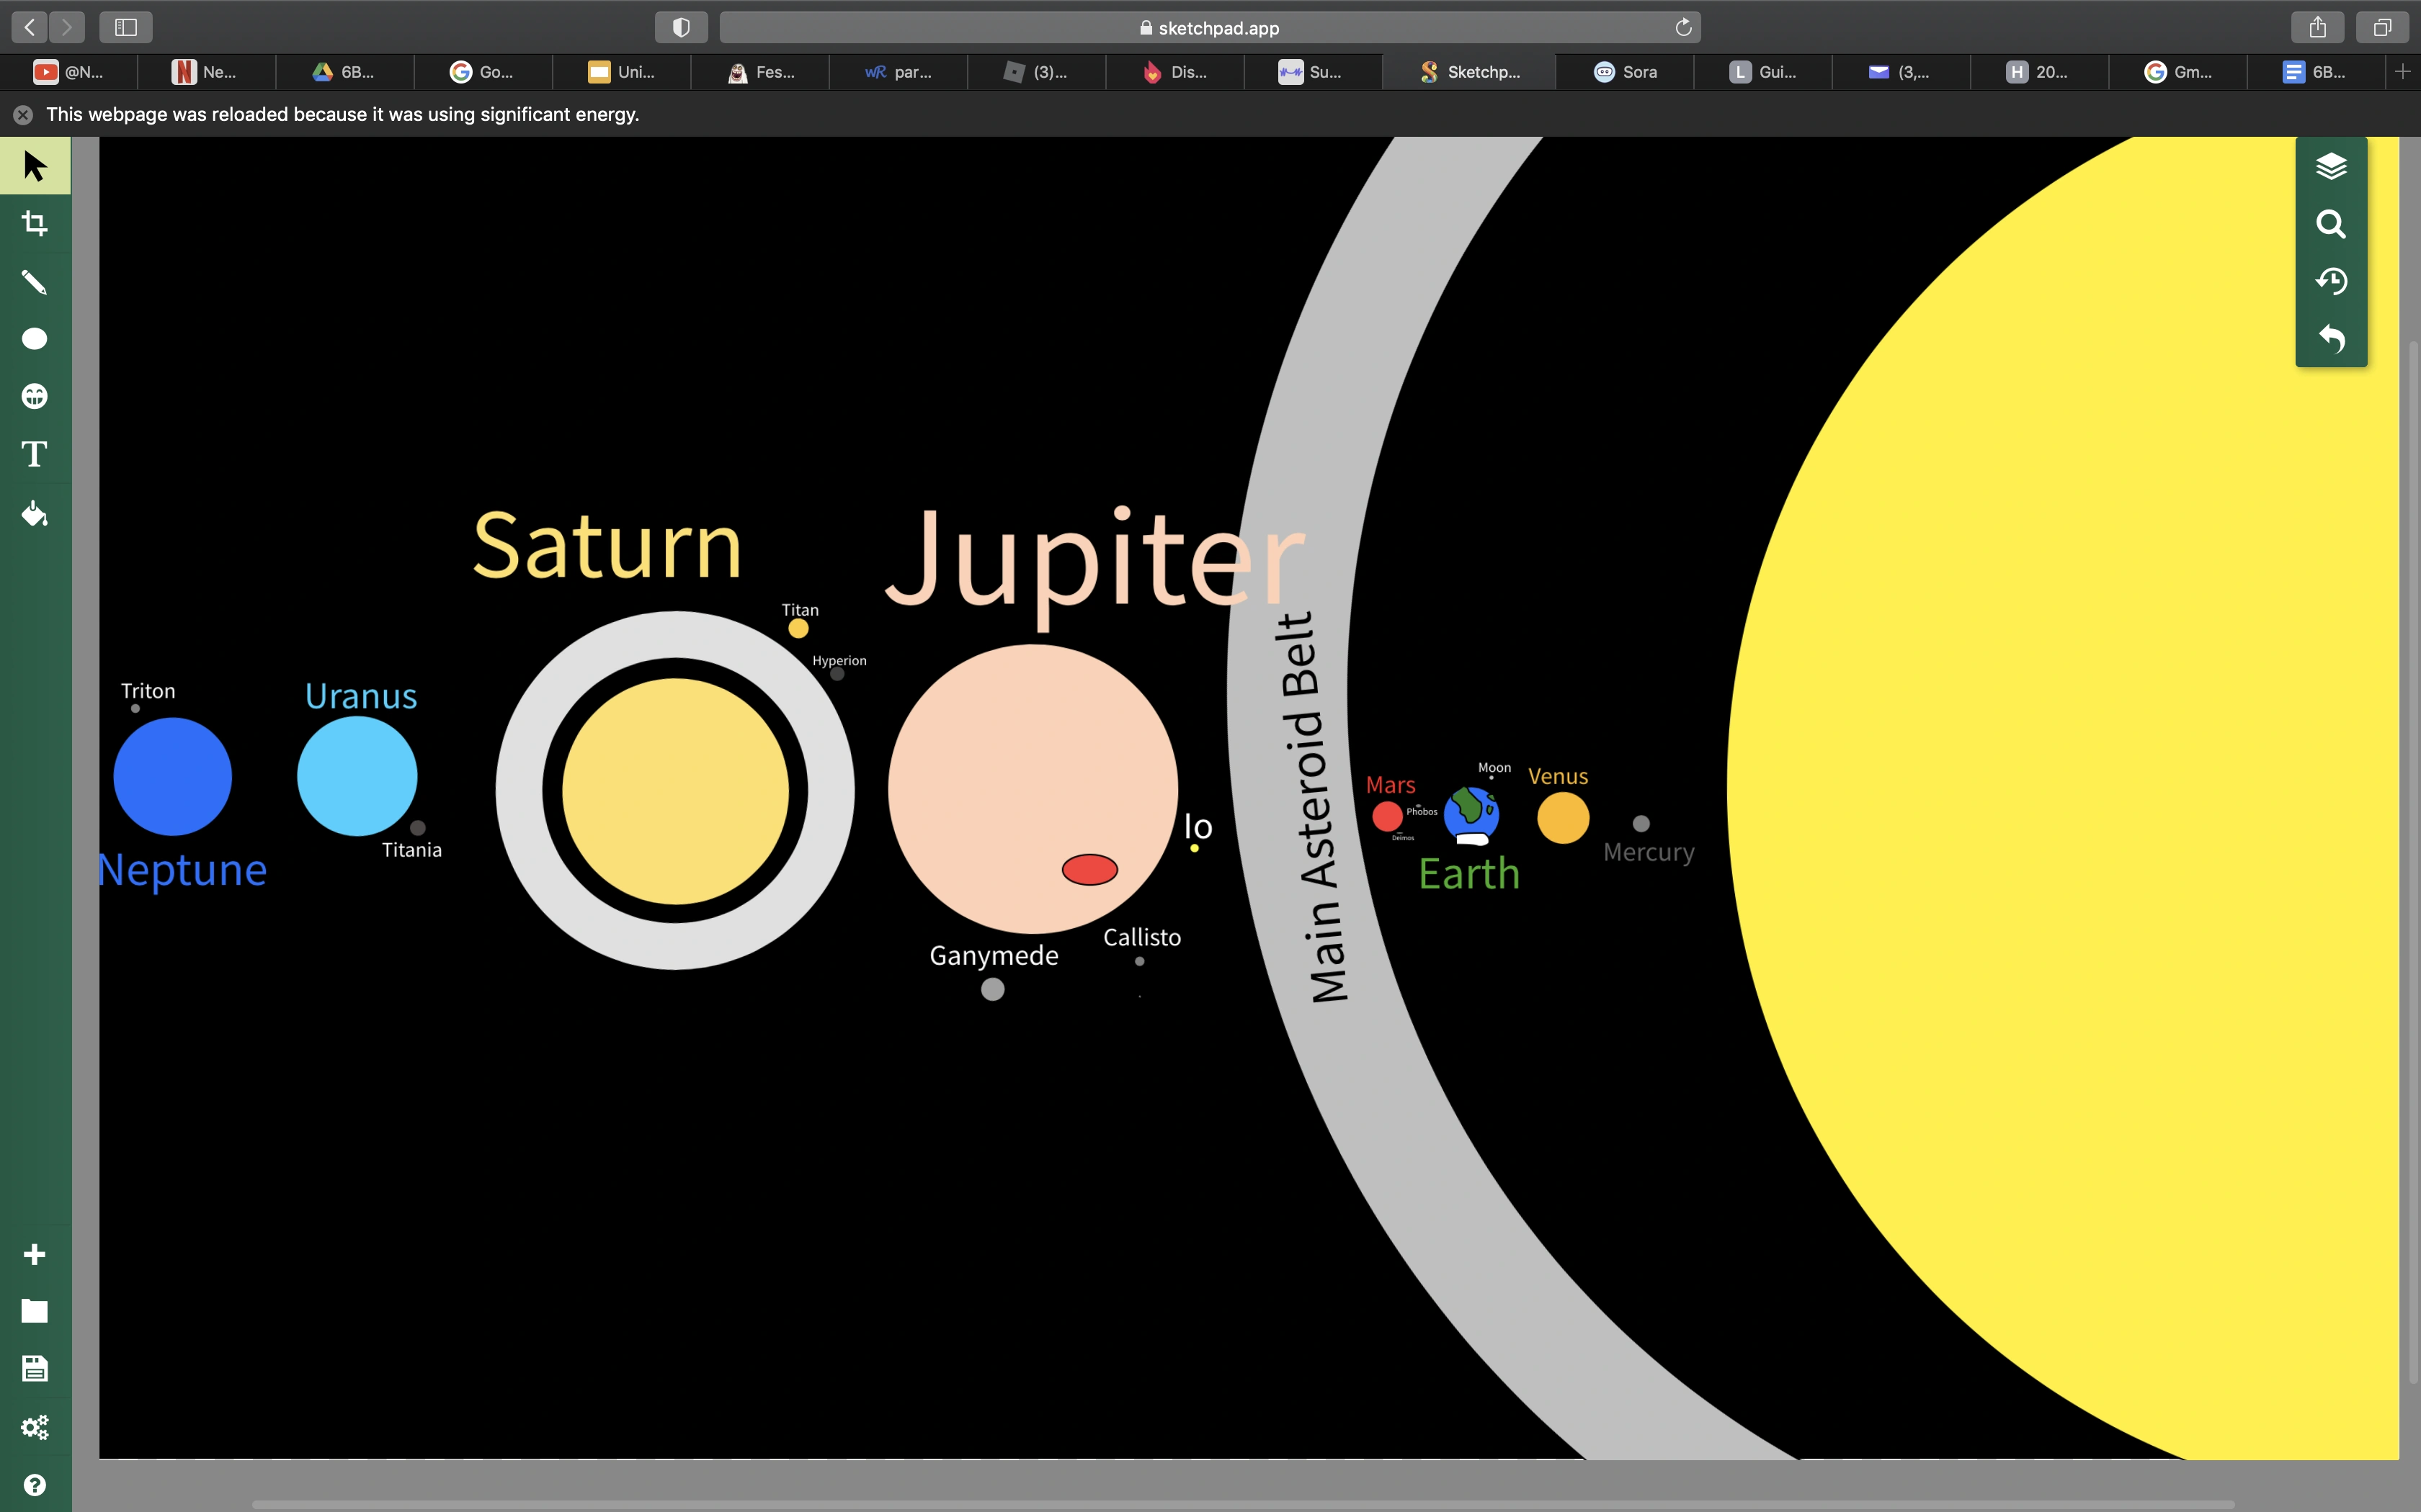Click the plus New sketch icon

[x=35, y=1254]
